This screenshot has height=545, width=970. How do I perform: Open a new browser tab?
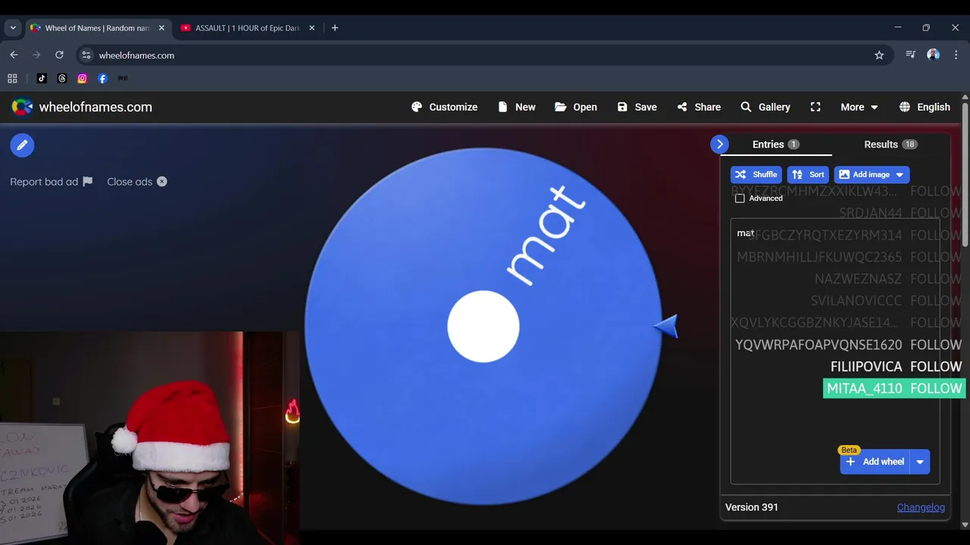335,28
